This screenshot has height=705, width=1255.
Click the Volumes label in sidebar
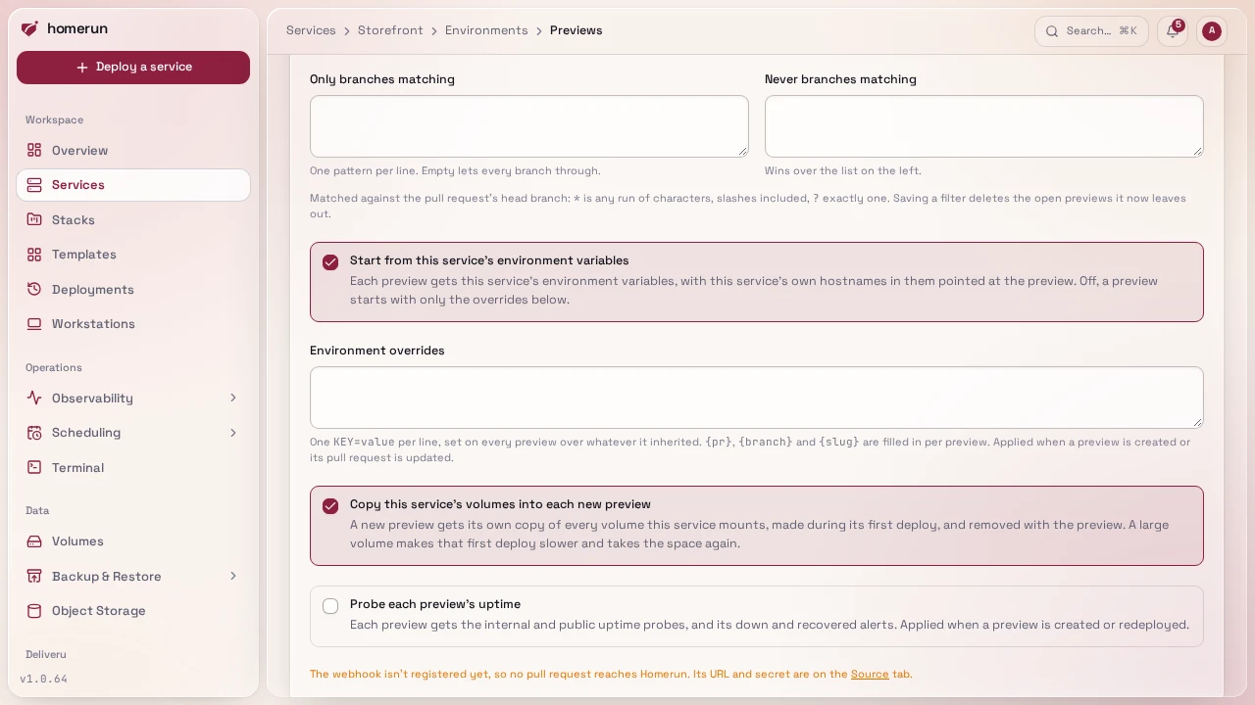pos(77,541)
